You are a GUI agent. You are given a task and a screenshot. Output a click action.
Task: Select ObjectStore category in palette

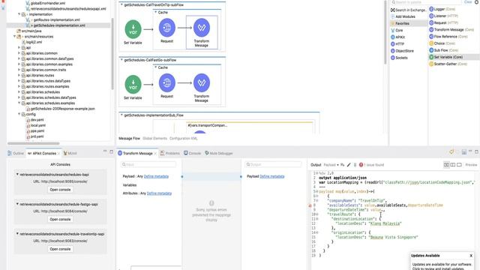pos(402,51)
